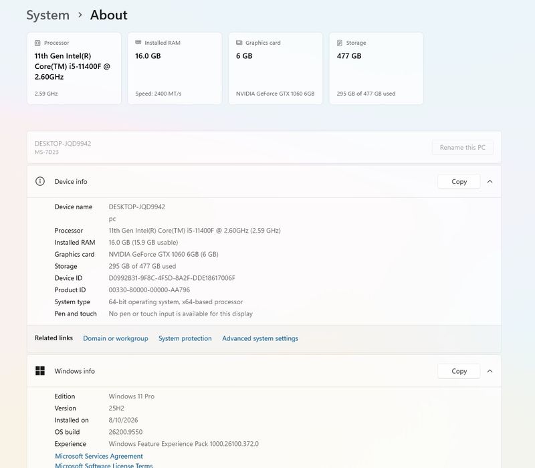Select the Installed RAM 16.0 GB card
This screenshot has height=468, width=535.
click(x=175, y=69)
